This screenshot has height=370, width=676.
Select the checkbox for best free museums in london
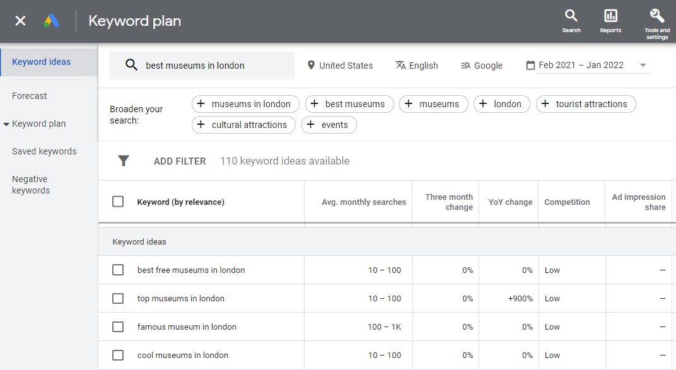tap(118, 270)
